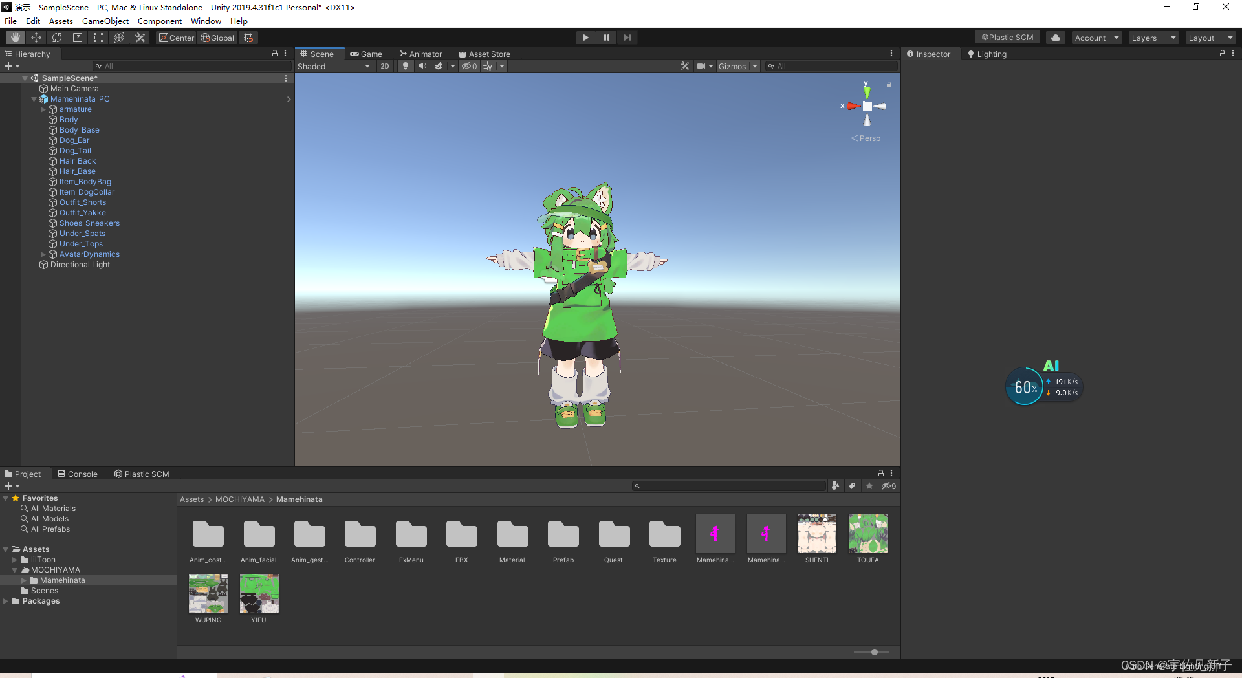Collapse the Mamehinata_PC hierarchy item

pyautogui.click(x=34, y=98)
